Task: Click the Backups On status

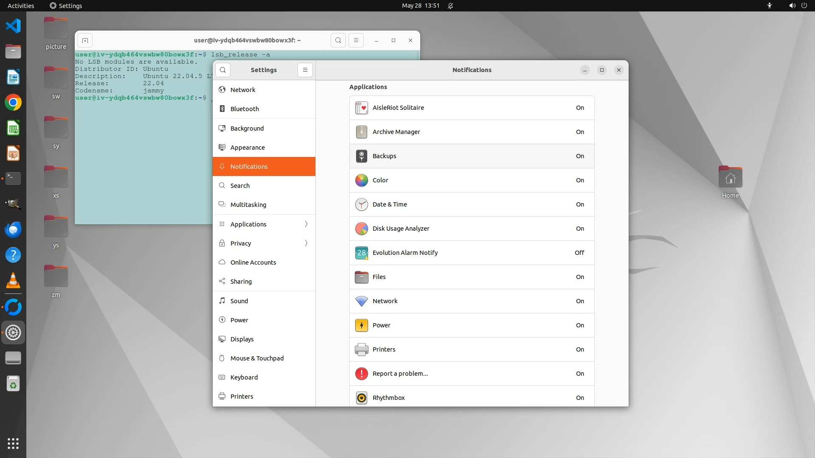Action: [x=579, y=156]
